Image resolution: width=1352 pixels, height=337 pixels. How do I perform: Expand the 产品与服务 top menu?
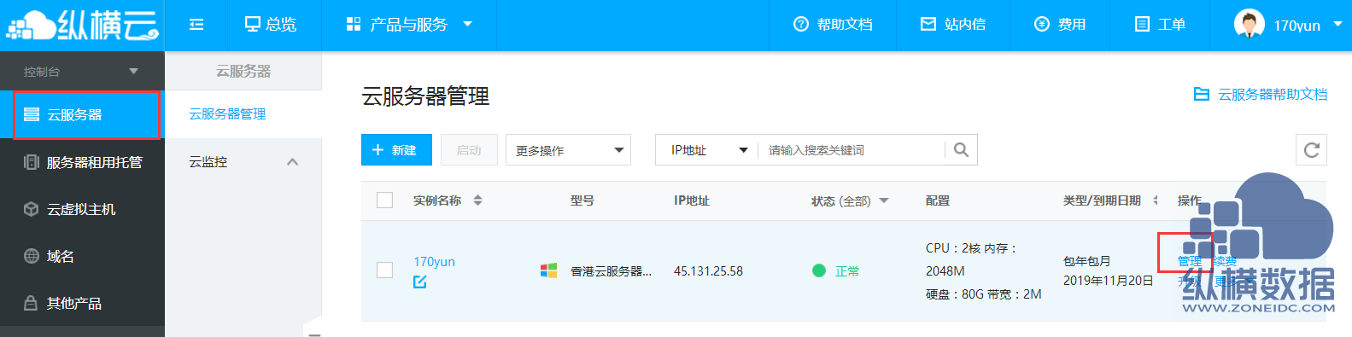click(409, 25)
